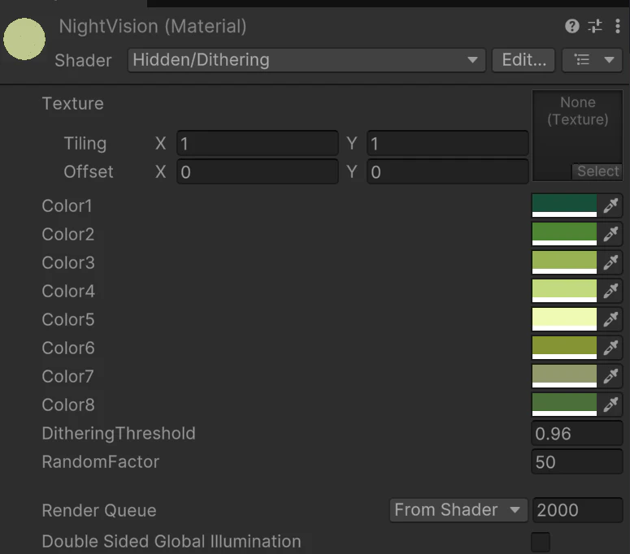Click the Tiling label
Screen dimensions: 630x554
pyautogui.click(x=85, y=143)
